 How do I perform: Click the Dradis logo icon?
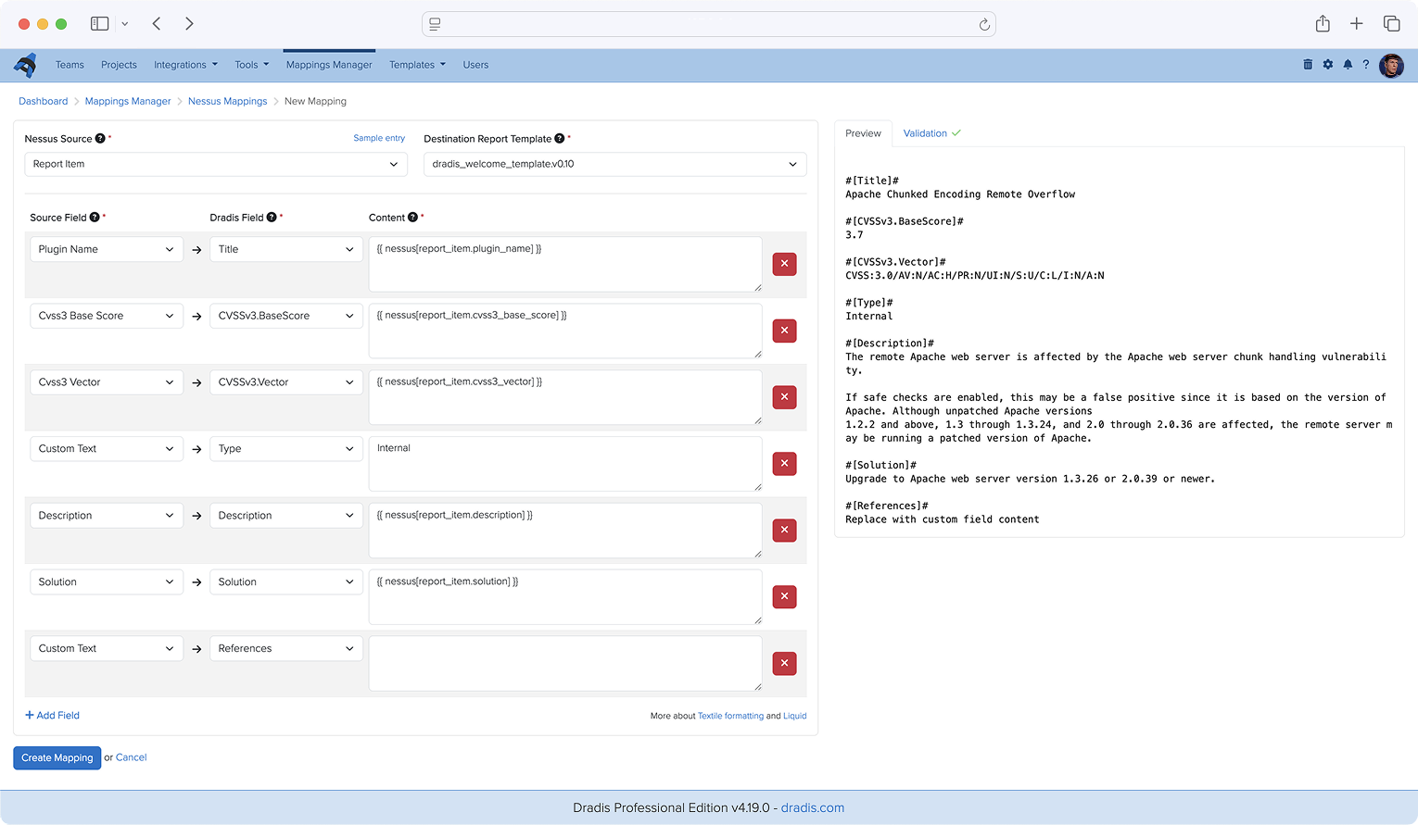25,65
